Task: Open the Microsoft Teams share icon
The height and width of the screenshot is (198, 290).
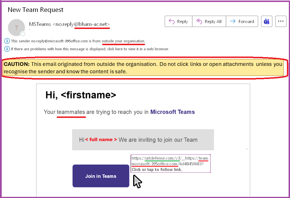Action: tap(266, 21)
